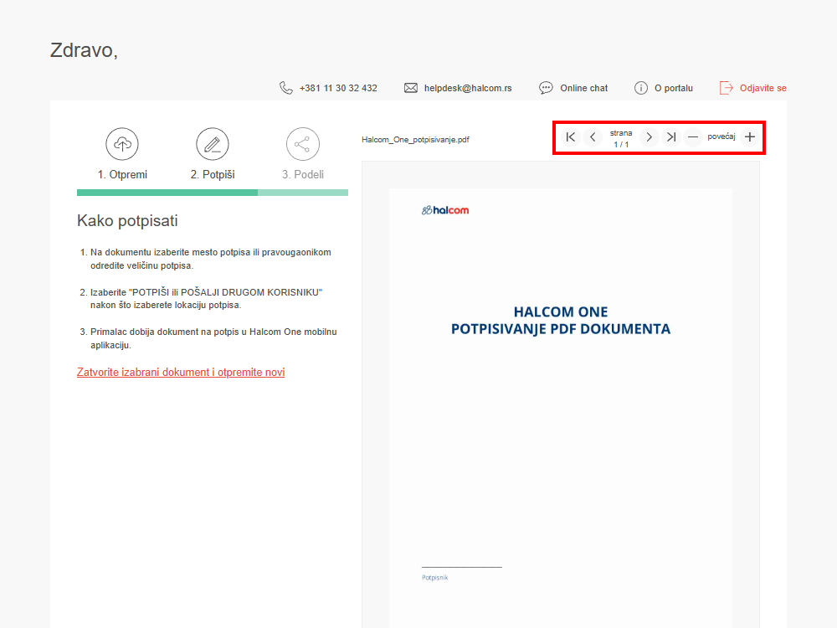Click instruction mentioning POŠALJI DRUGOM KORISNIKU
837x628 pixels.
[x=206, y=299]
